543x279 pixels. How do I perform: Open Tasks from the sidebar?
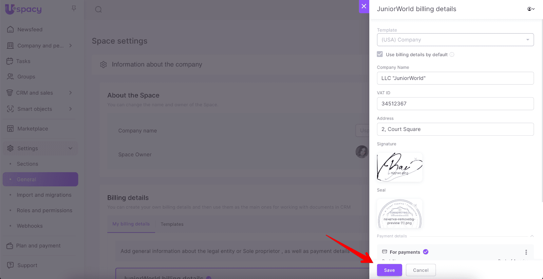23,61
